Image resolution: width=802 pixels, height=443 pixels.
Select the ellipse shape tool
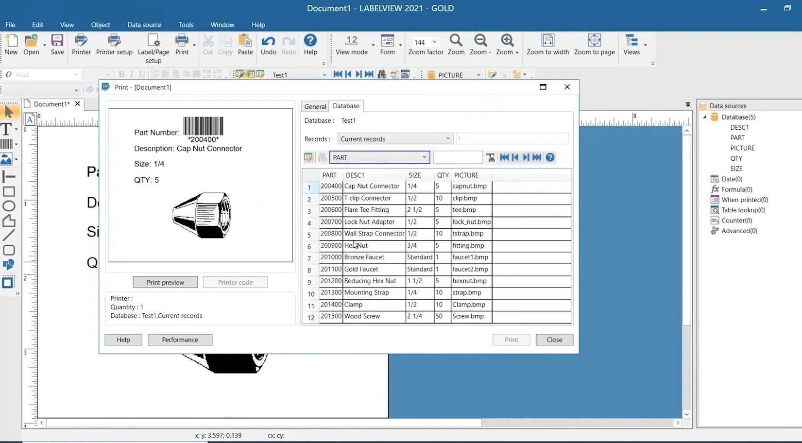[9, 206]
